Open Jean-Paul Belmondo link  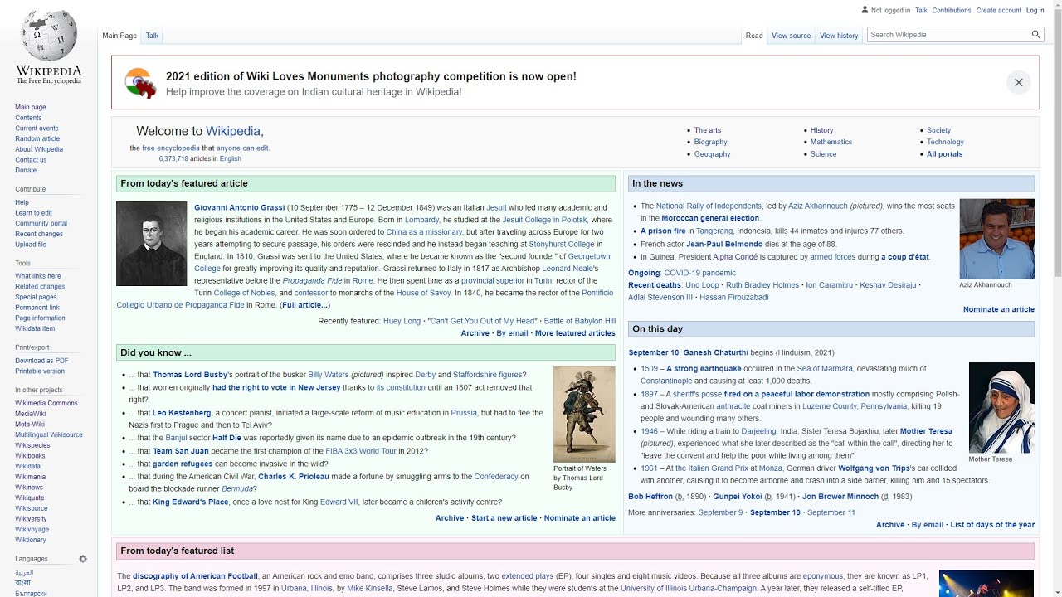pos(723,245)
